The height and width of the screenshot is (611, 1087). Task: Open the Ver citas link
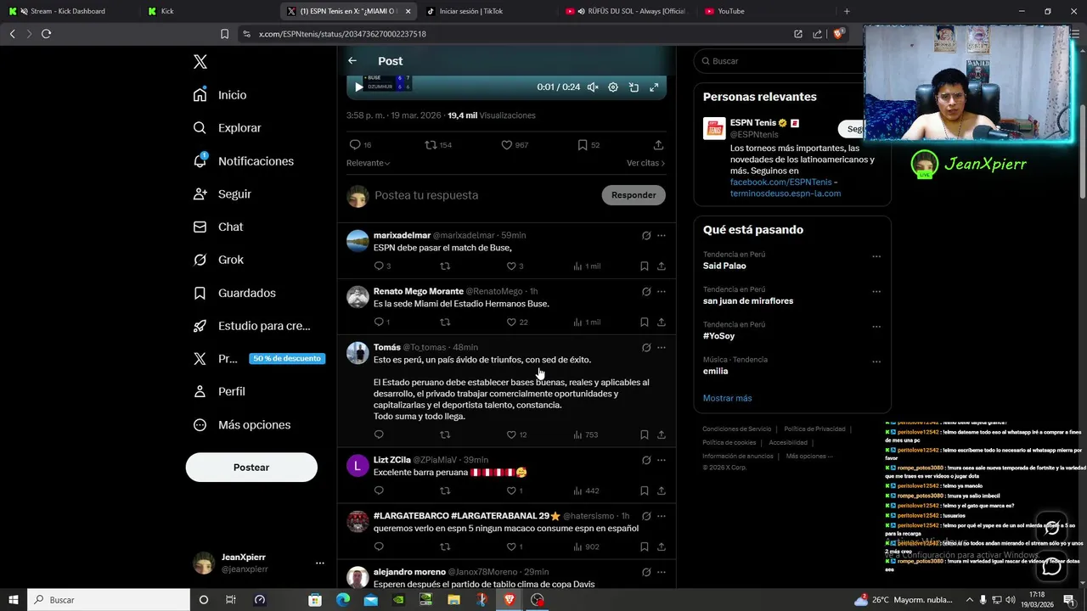point(645,163)
